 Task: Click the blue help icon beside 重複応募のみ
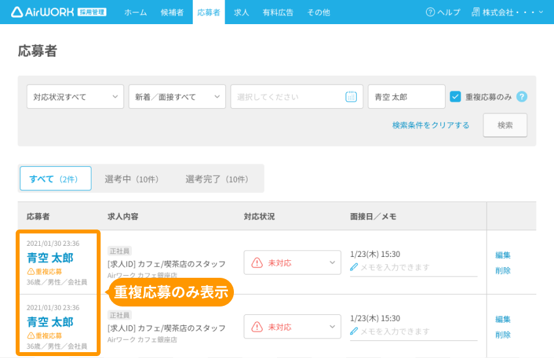[521, 97]
